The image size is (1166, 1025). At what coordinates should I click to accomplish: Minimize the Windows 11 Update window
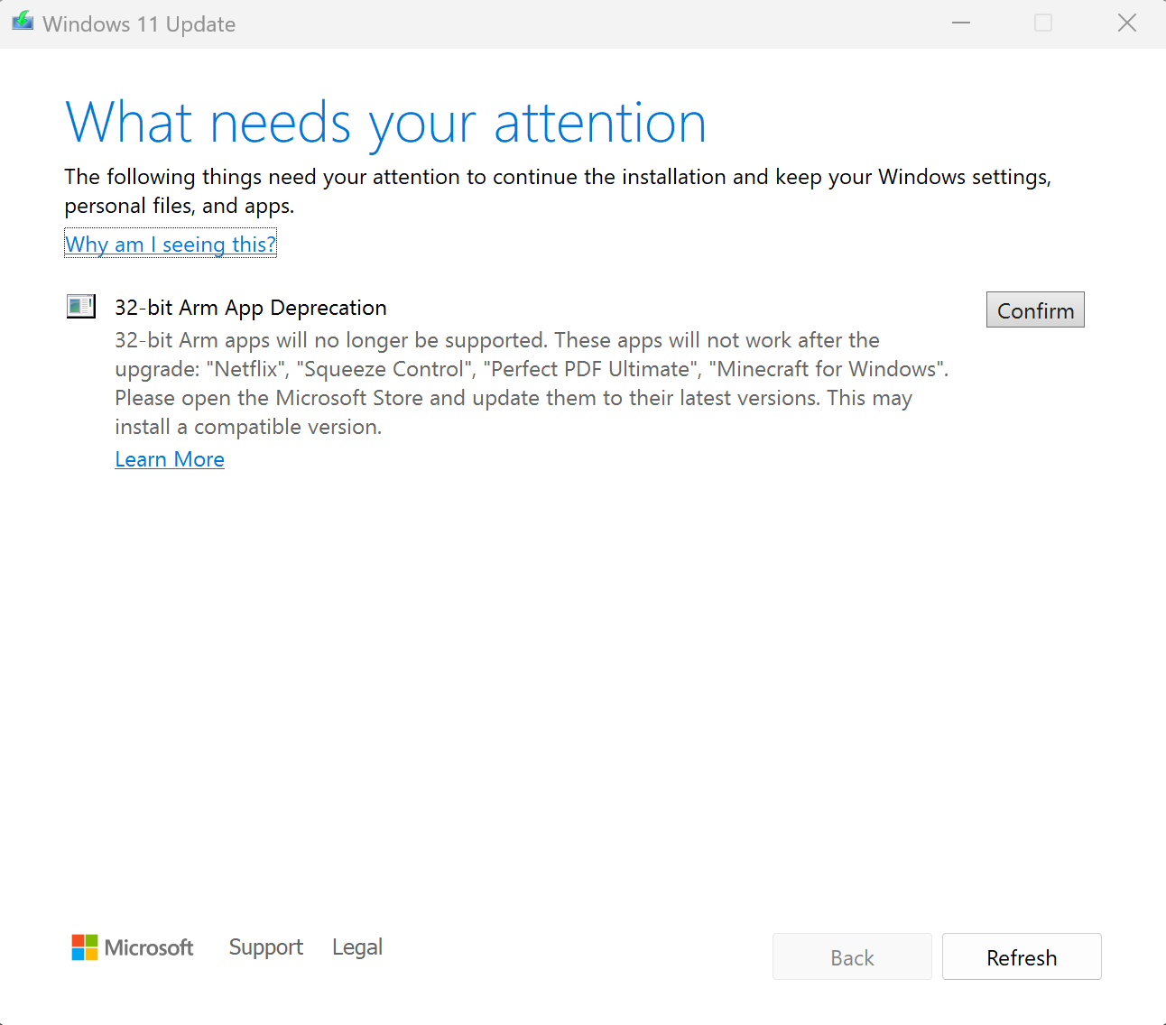(961, 23)
